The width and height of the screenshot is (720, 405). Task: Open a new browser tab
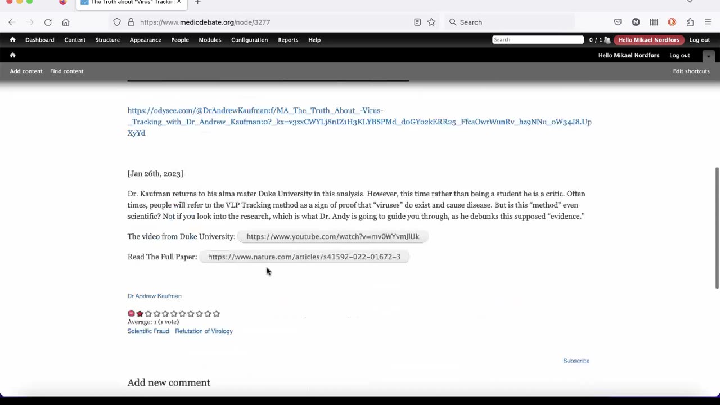(197, 2)
